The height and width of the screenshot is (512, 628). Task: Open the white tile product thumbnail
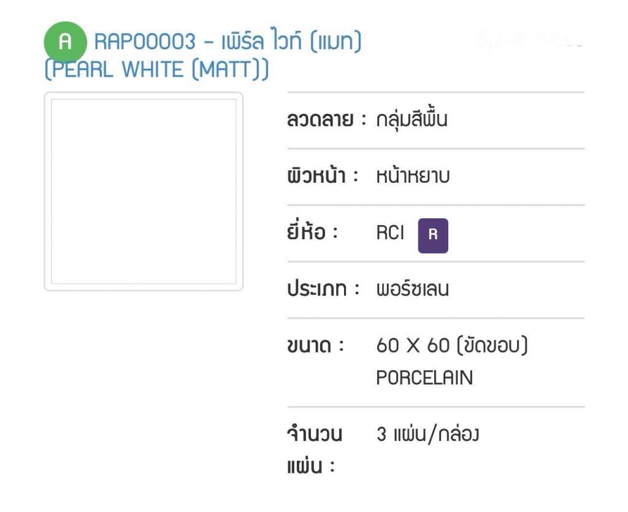tap(144, 191)
